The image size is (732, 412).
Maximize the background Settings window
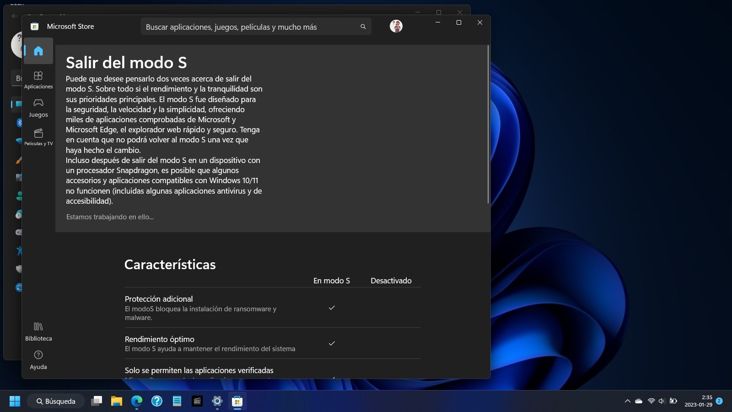(x=439, y=12)
